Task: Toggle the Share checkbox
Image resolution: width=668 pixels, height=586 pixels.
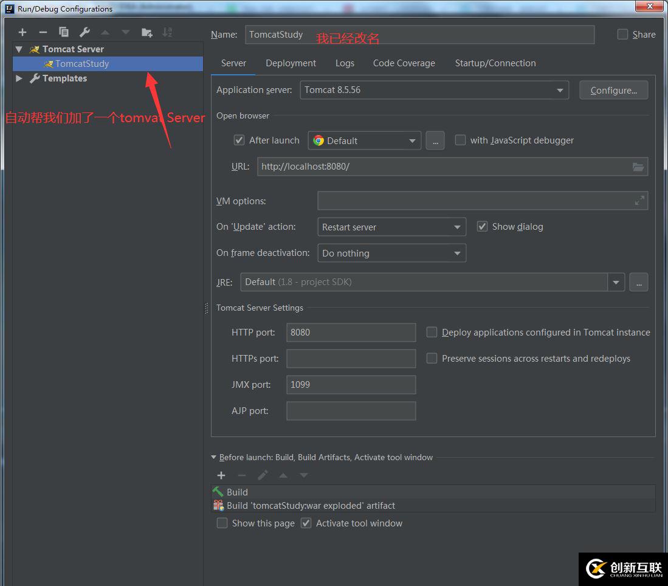Action: pos(622,35)
